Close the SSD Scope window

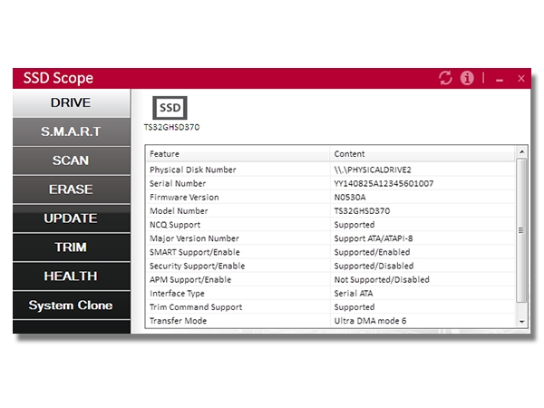[x=520, y=79]
